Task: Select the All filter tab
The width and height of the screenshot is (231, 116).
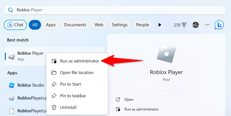Action: tap(35, 25)
